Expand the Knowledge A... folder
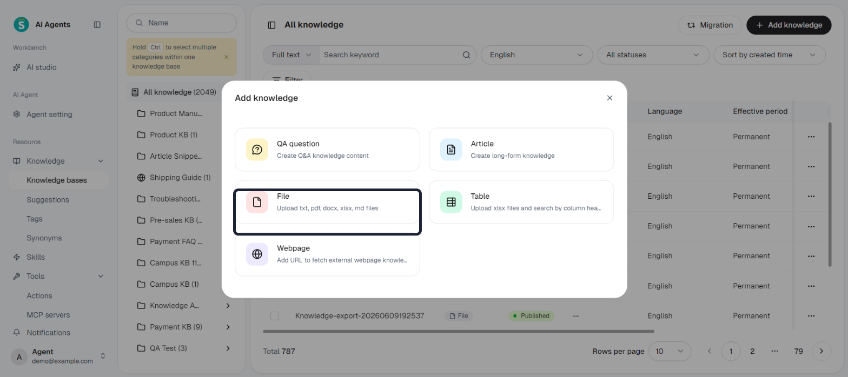 228,306
